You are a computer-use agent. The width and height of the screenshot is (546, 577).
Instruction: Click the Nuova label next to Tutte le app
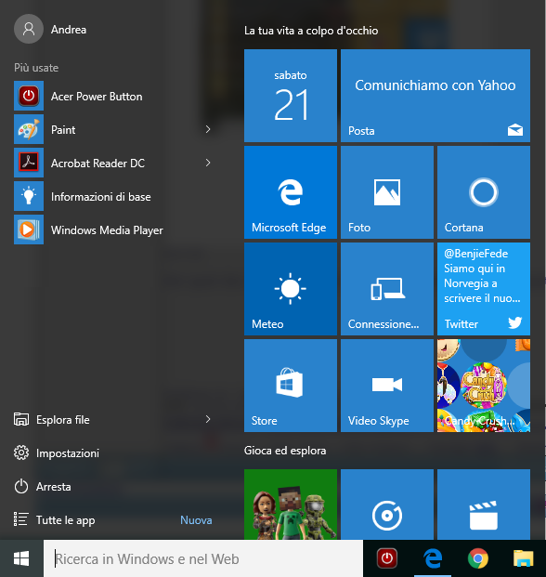coord(196,520)
